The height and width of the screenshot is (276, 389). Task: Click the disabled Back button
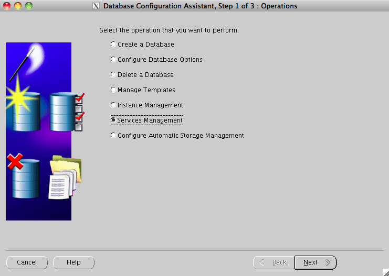click(274, 262)
